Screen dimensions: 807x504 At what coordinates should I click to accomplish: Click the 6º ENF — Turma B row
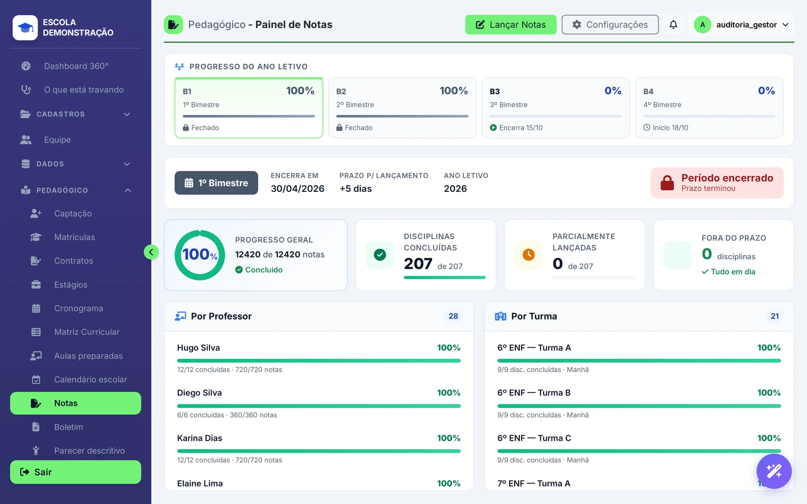coord(639,404)
